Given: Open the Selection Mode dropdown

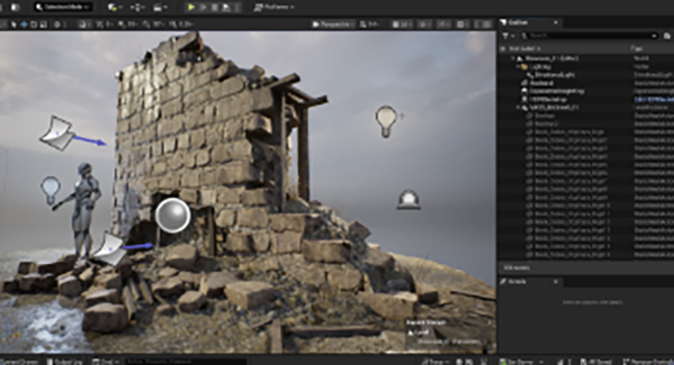Looking at the screenshot, I should tap(62, 7).
